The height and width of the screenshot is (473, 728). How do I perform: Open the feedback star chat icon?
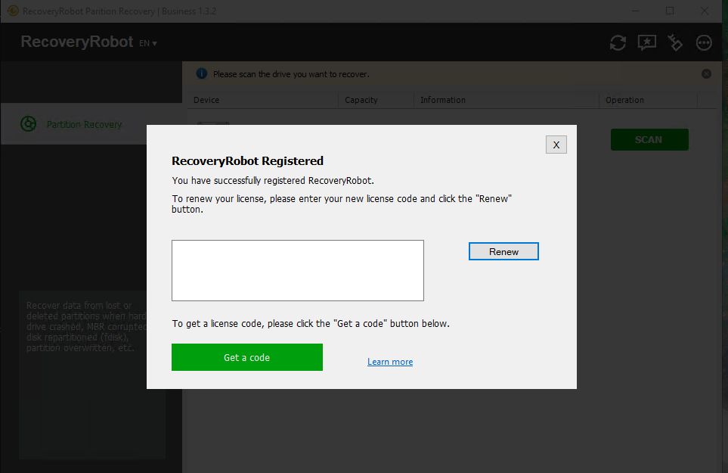click(x=647, y=42)
